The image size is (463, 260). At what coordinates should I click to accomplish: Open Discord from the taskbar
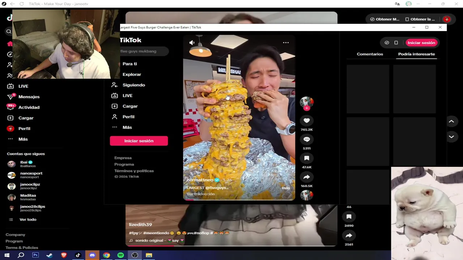(x=92, y=255)
